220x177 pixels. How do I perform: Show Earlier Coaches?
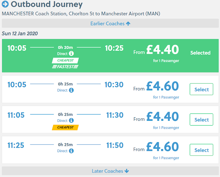click(x=110, y=23)
